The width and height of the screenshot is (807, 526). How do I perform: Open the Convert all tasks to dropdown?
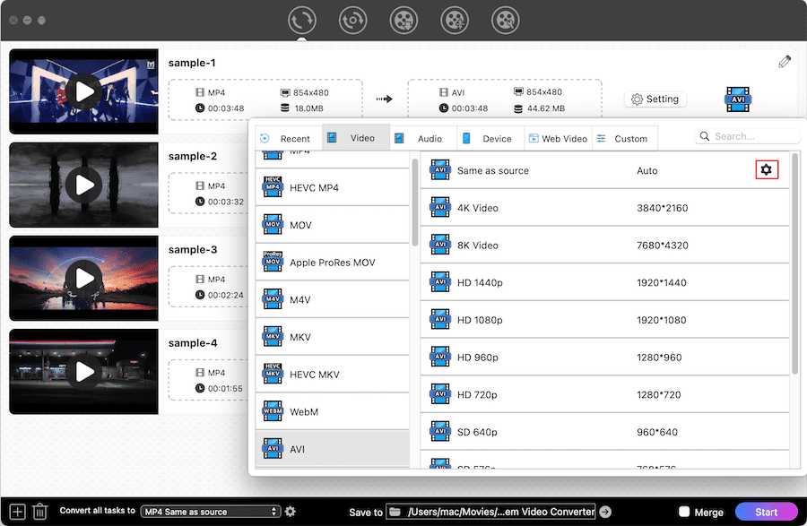[x=211, y=512]
